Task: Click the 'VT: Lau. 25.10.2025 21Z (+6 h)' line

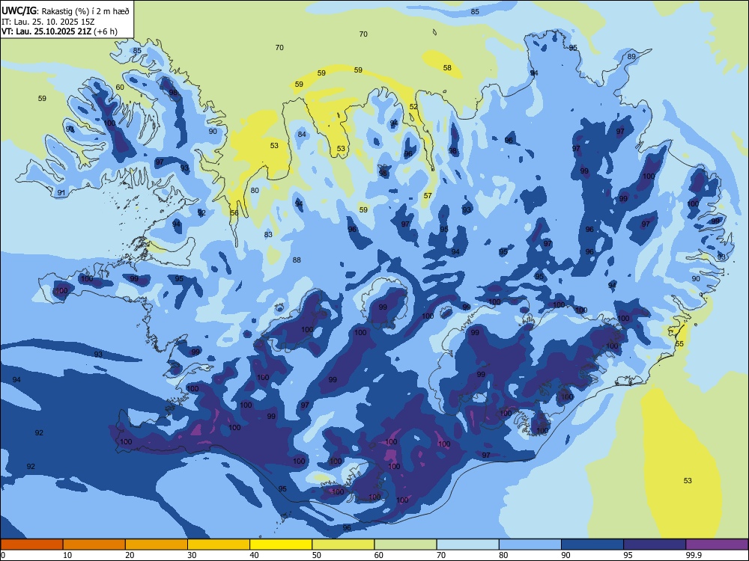Action: [x=59, y=31]
